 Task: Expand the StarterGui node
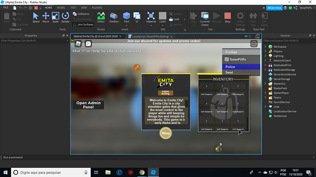tap(266, 84)
